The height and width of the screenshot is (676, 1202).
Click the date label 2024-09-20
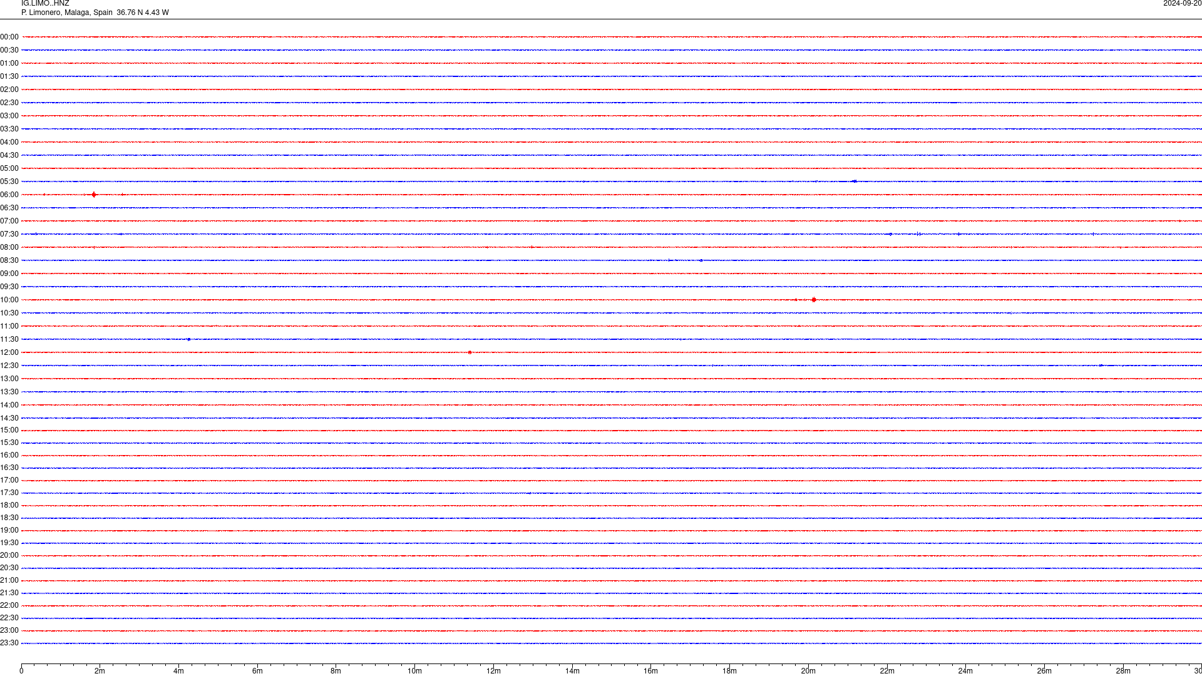point(1182,4)
